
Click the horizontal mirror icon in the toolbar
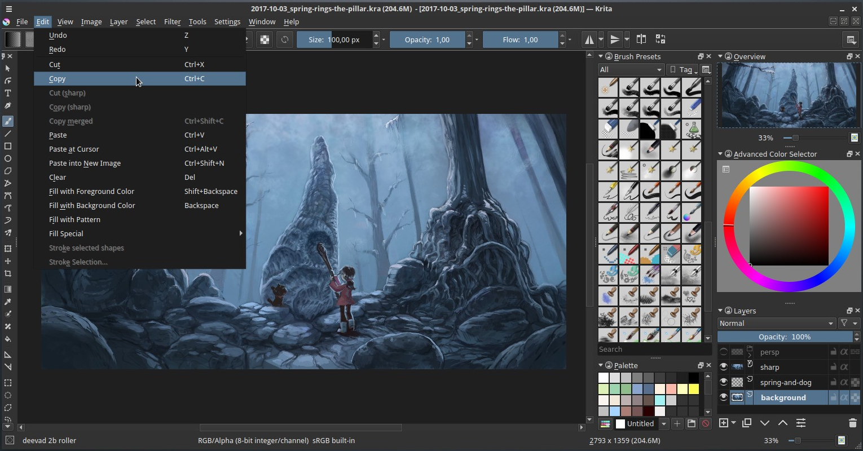(x=590, y=39)
